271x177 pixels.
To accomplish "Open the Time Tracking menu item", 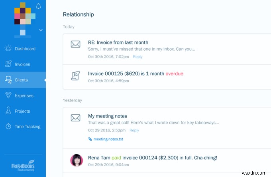I will pyautogui.click(x=23, y=127).
